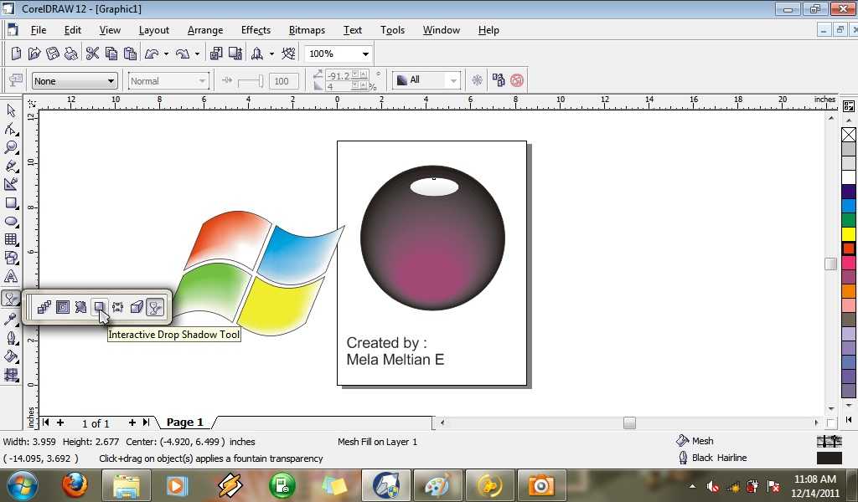Click the Import icon
Screen dimensions: 858x502
click(217, 54)
